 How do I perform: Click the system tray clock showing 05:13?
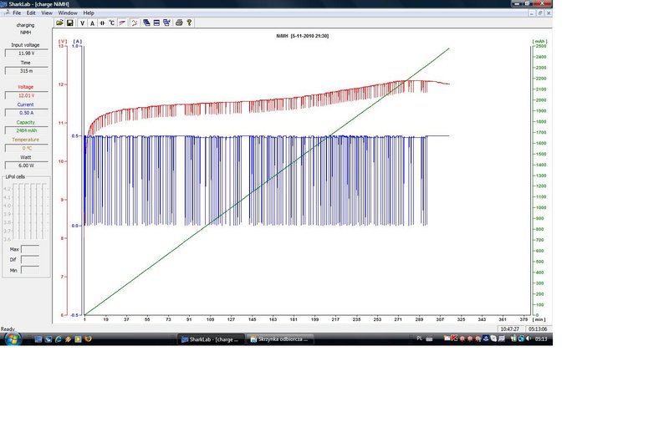click(541, 339)
